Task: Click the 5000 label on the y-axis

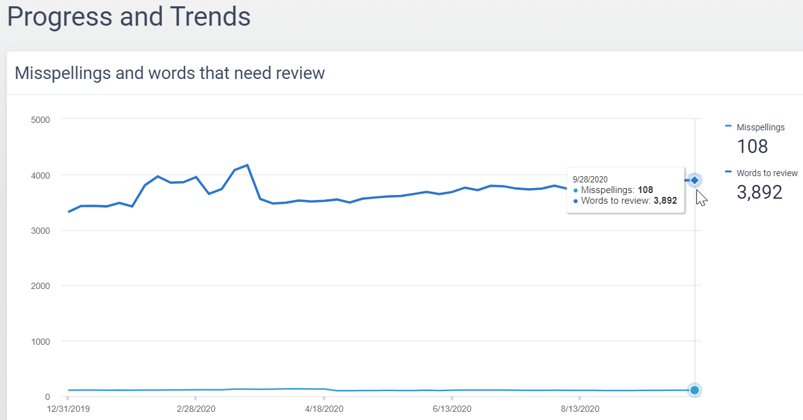Action: pyautogui.click(x=40, y=119)
